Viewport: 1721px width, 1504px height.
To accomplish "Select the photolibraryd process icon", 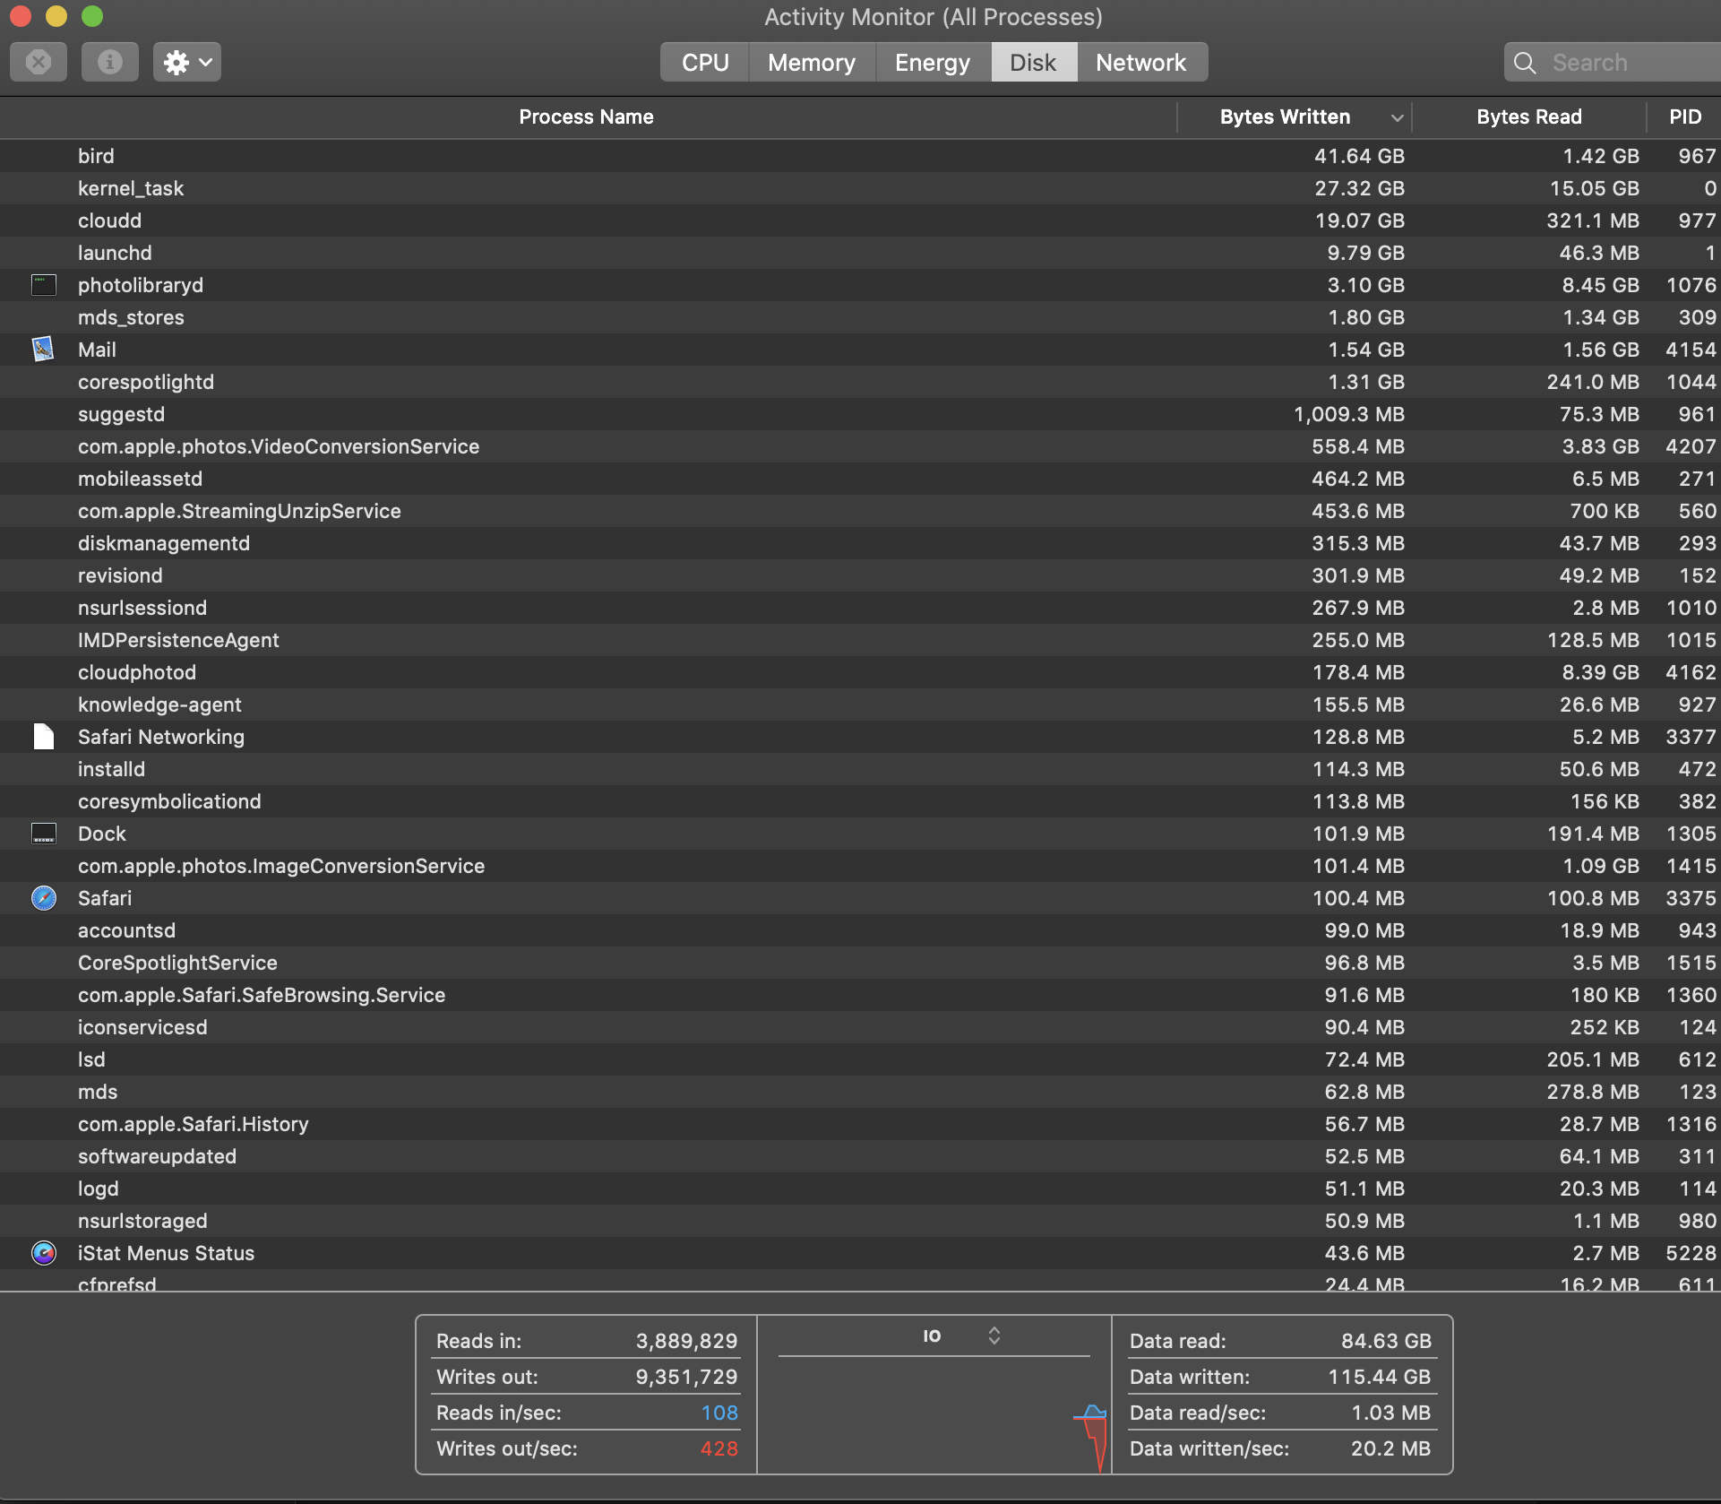I will pos(44,285).
